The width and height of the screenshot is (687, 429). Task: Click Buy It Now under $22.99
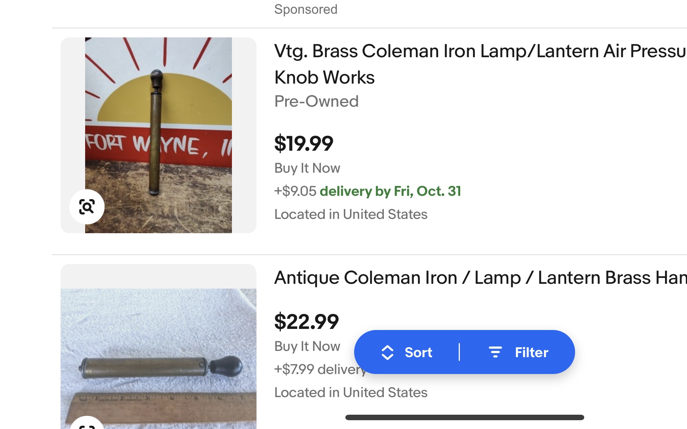(307, 346)
